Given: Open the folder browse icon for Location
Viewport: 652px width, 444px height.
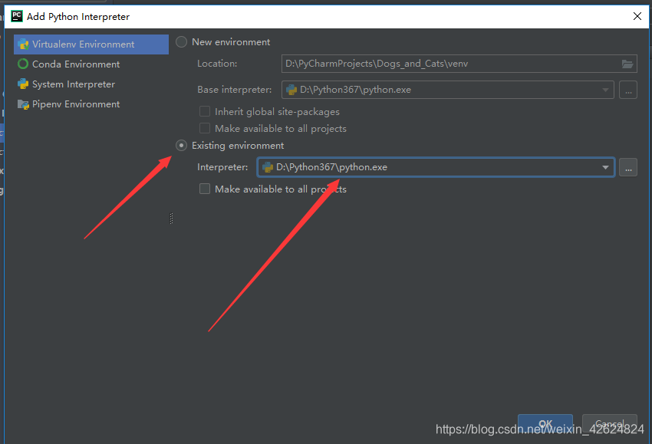Looking at the screenshot, I should (627, 64).
